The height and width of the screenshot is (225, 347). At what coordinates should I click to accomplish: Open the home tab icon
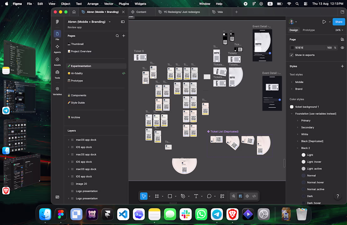pyautogui.click(x=74, y=12)
